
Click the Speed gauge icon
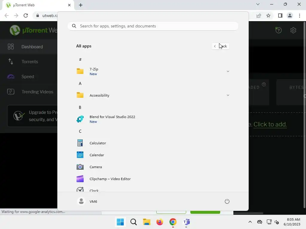(x=11, y=77)
